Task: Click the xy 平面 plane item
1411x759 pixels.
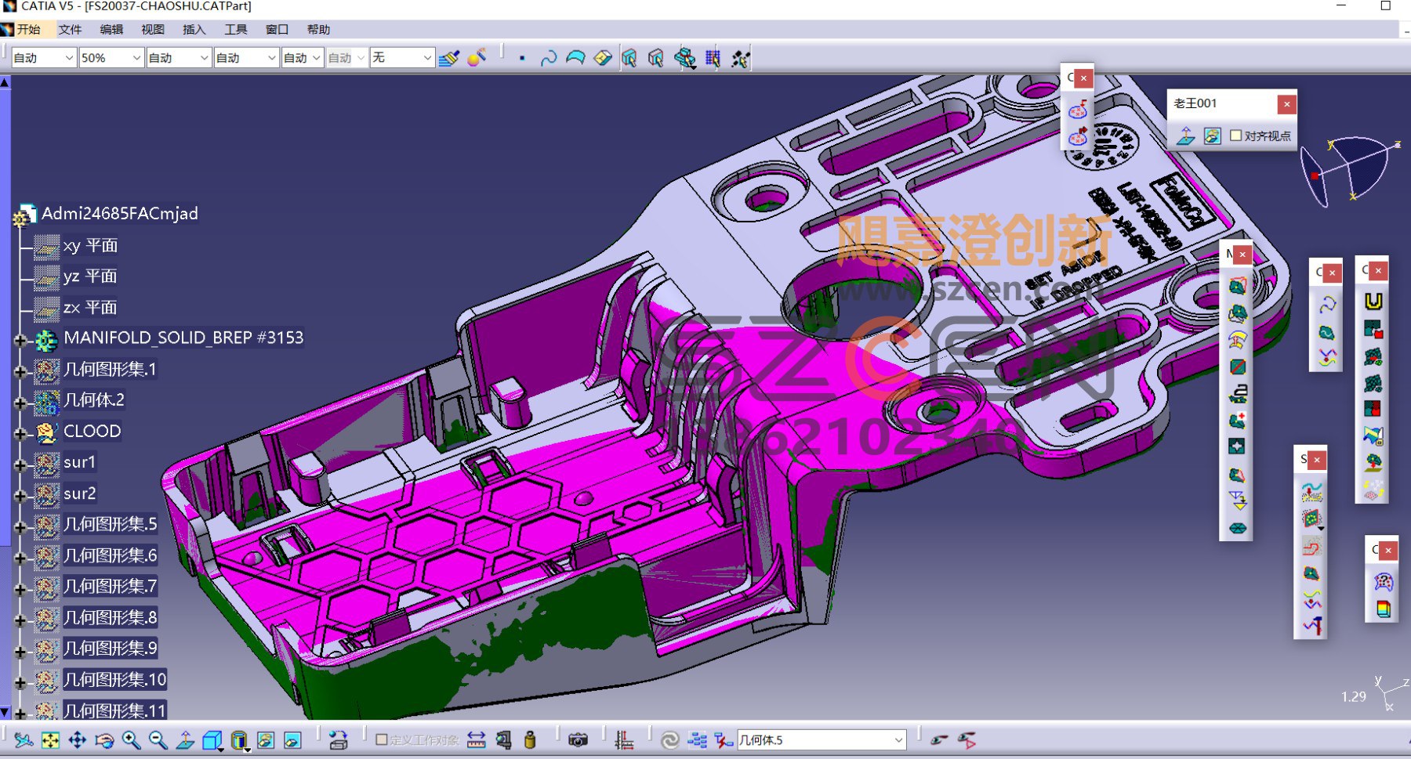Action: point(90,245)
